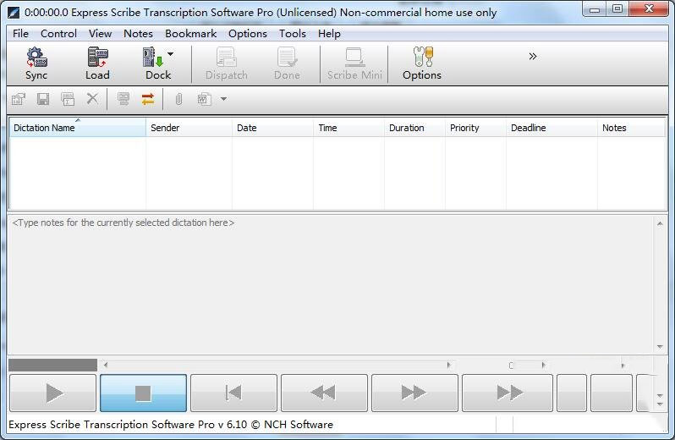Open the View menu
Viewport: 675px width, 440px height.
[x=101, y=34]
